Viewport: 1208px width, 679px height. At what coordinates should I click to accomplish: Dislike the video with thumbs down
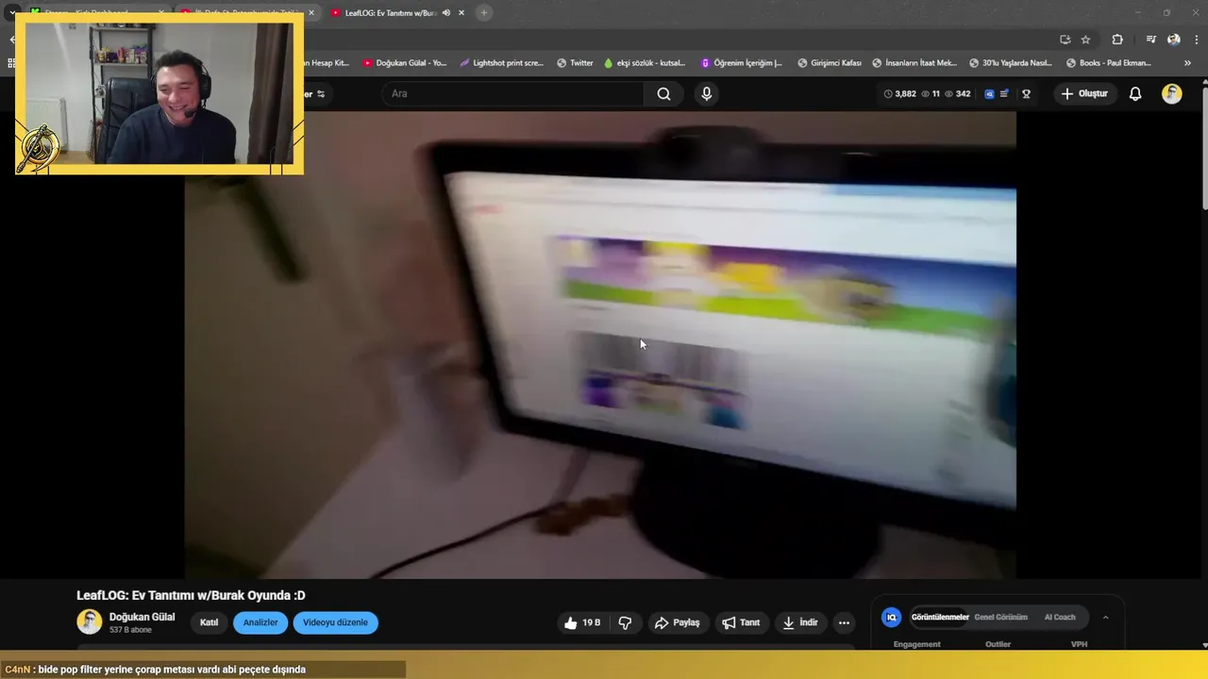tap(625, 622)
